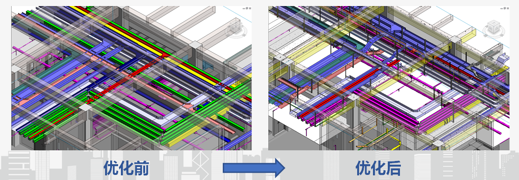Open the after-optimization 3D view image
Image resolution: width=519 pixels, height=180 pixels.
[x=389, y=78]
